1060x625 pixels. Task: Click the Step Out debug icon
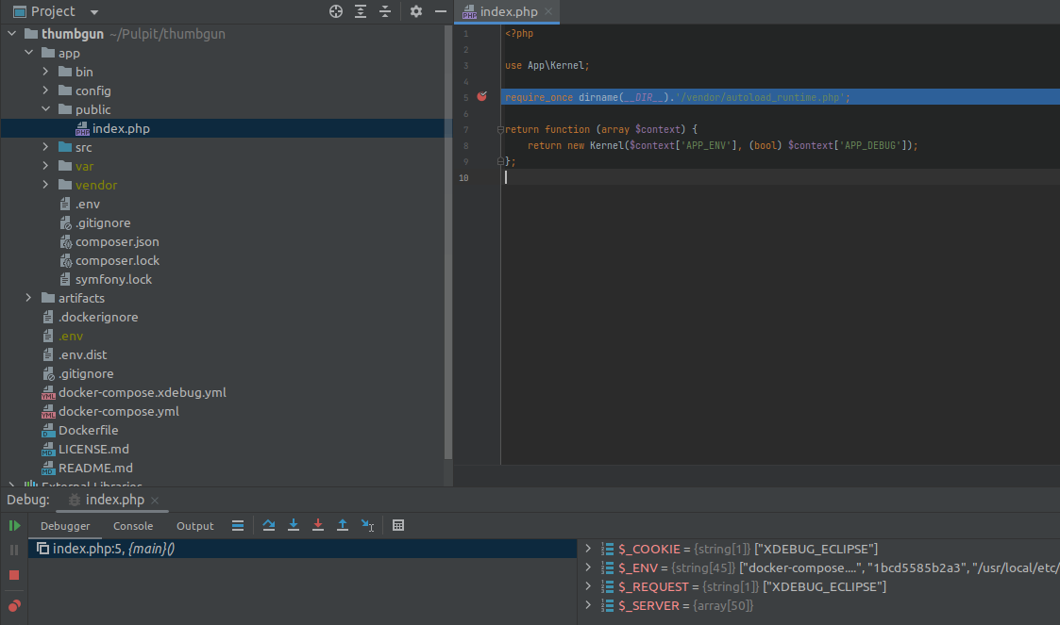[343, 525]
